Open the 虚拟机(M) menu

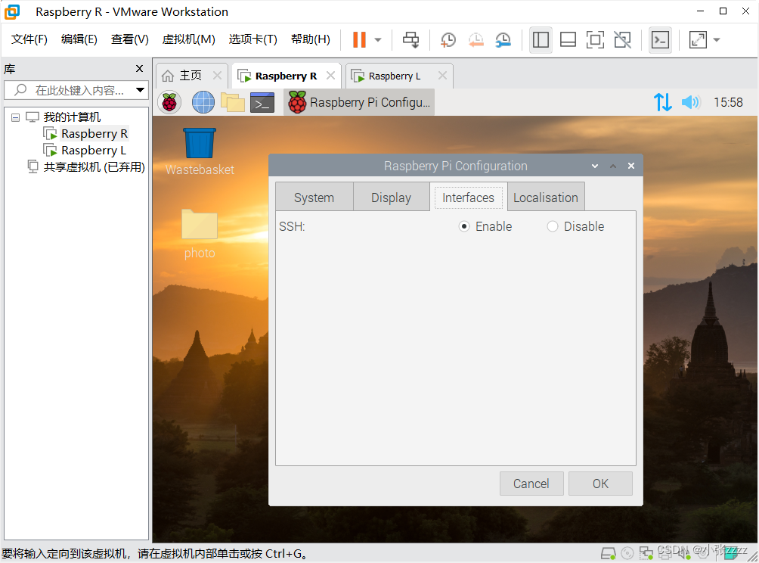click(188, 39)
